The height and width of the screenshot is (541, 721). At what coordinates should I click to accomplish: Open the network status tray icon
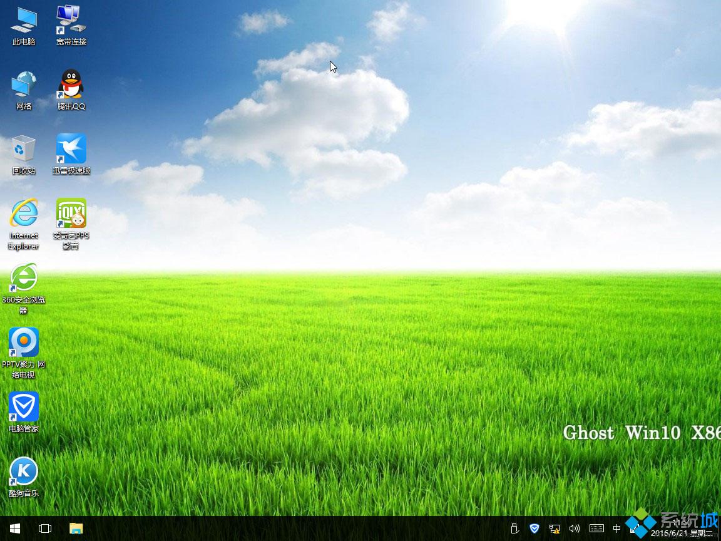555,528
